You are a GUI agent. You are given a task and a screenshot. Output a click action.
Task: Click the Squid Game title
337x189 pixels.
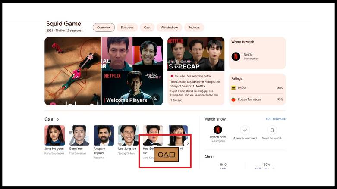(x=63, y=24)
